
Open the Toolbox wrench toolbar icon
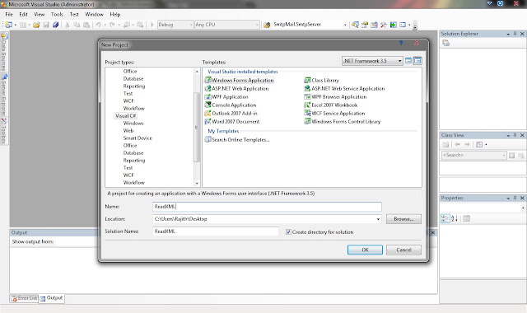coord(384,25)
